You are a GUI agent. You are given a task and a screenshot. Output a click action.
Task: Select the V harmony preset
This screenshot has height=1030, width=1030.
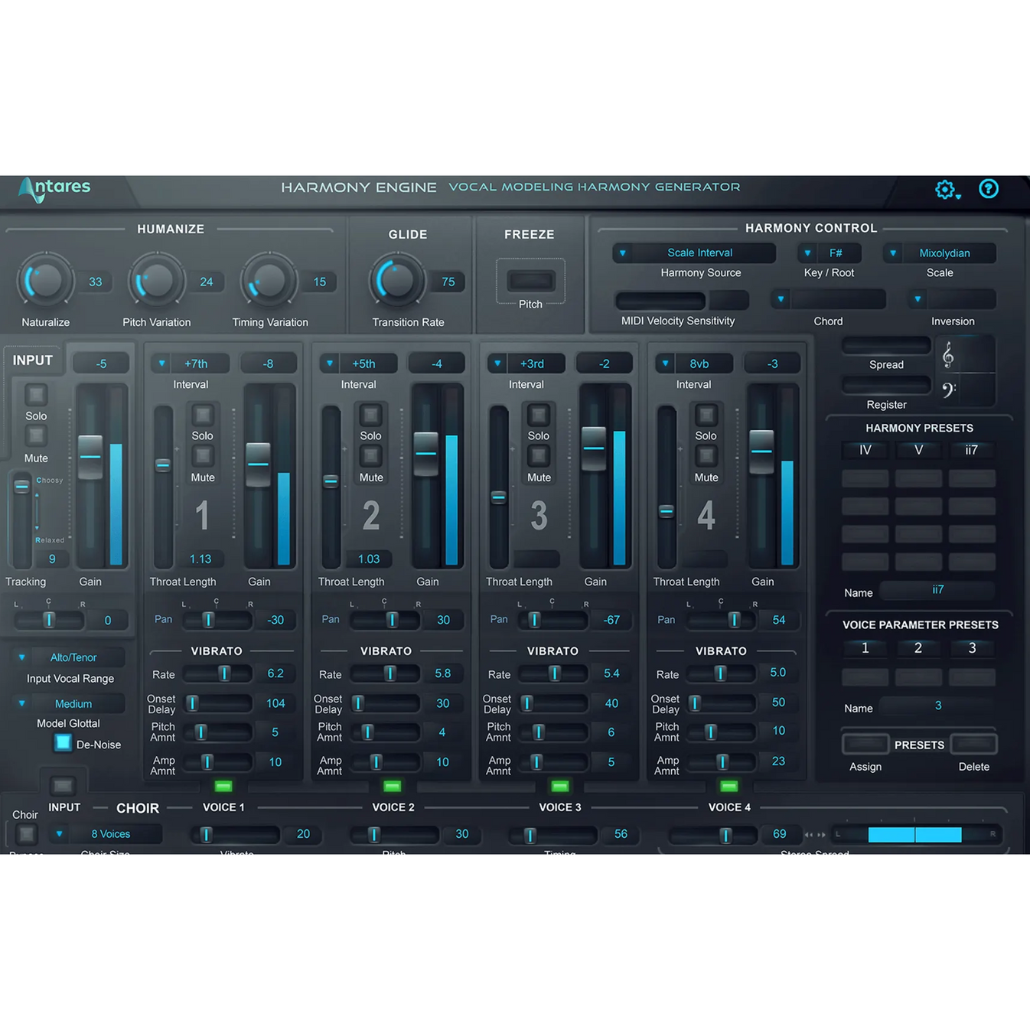tap(918, 450)
